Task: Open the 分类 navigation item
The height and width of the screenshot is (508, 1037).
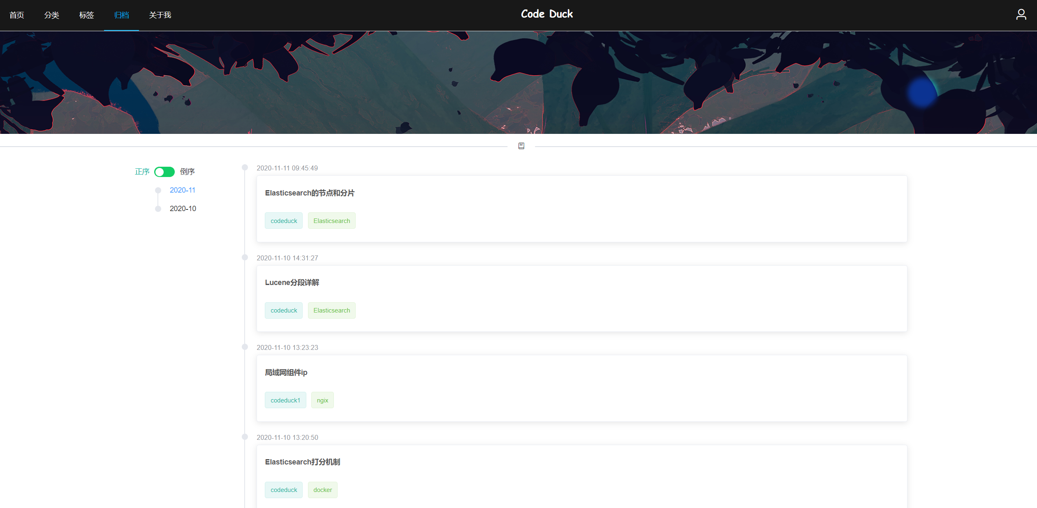Action: pos(52,15)
